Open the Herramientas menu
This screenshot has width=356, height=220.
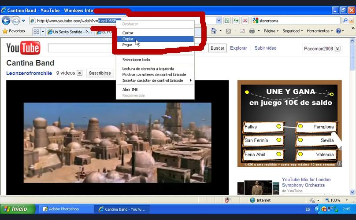(x=320, y=31)
